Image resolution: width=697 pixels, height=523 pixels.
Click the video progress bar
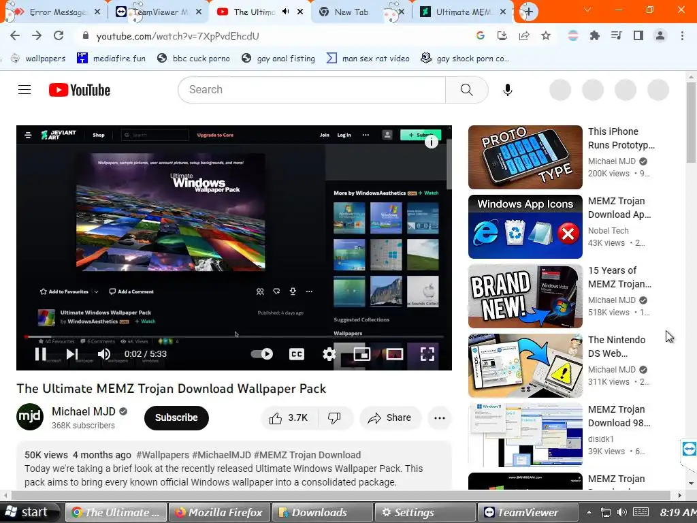(x=234, y=337)
